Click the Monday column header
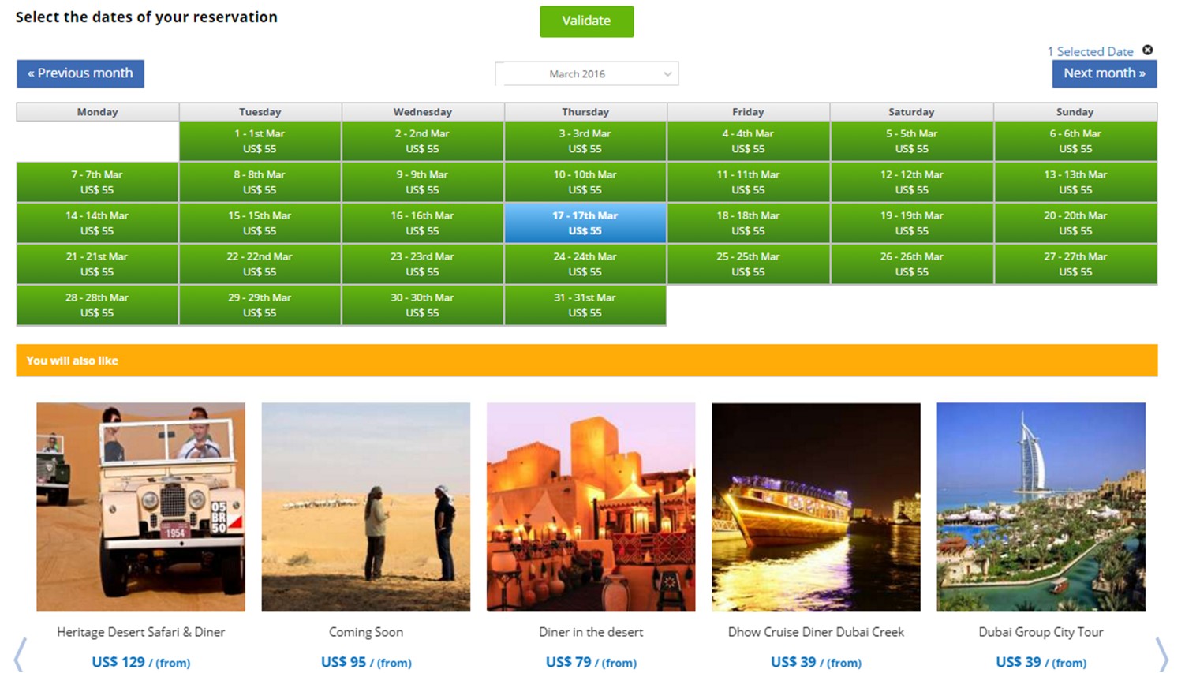 pos(97,112)
